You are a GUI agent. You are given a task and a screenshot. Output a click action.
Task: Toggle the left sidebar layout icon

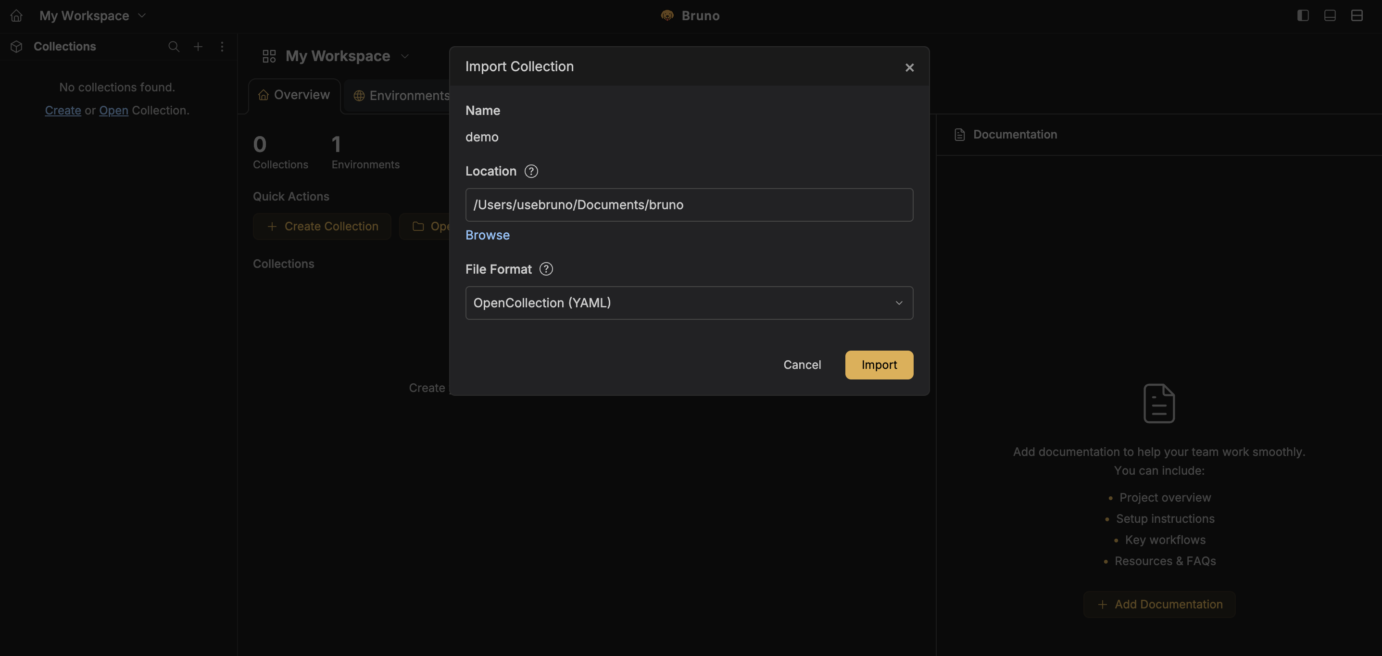(1303, 15)
